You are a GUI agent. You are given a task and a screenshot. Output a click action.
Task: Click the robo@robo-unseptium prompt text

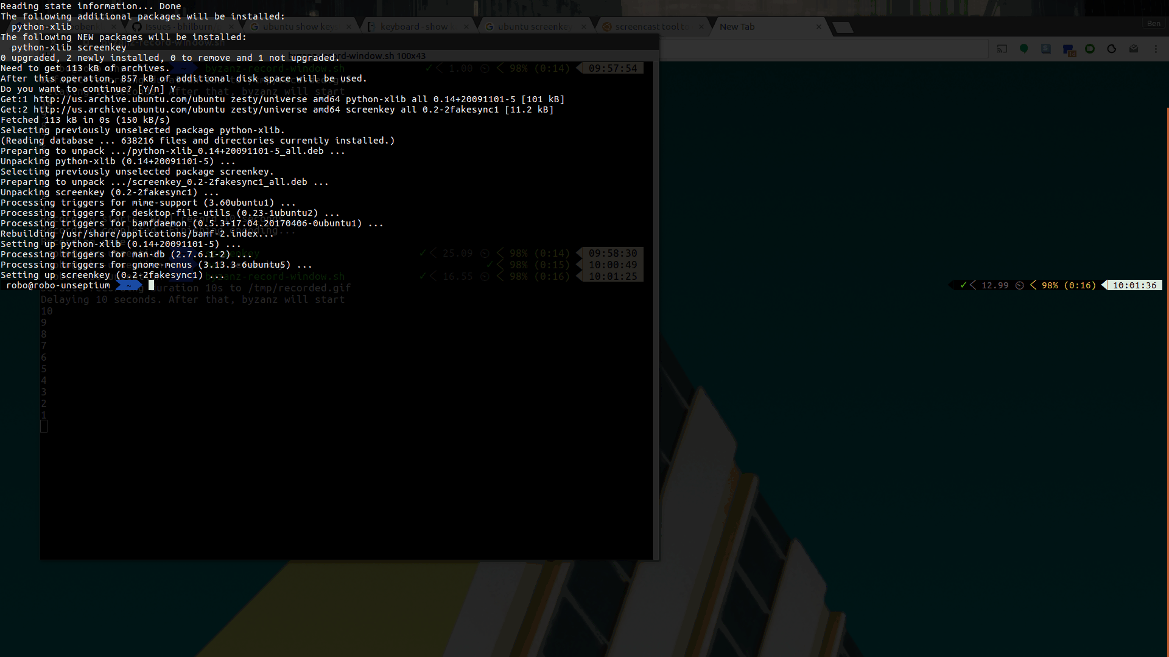(x=58, y=285)
